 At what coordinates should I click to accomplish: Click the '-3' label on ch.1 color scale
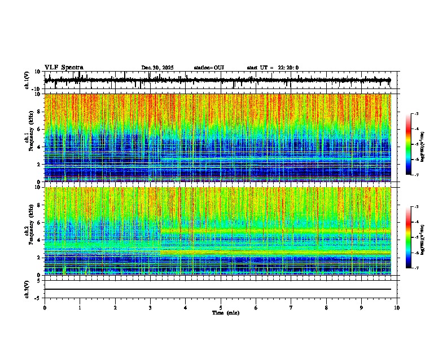tap(416, 114)
